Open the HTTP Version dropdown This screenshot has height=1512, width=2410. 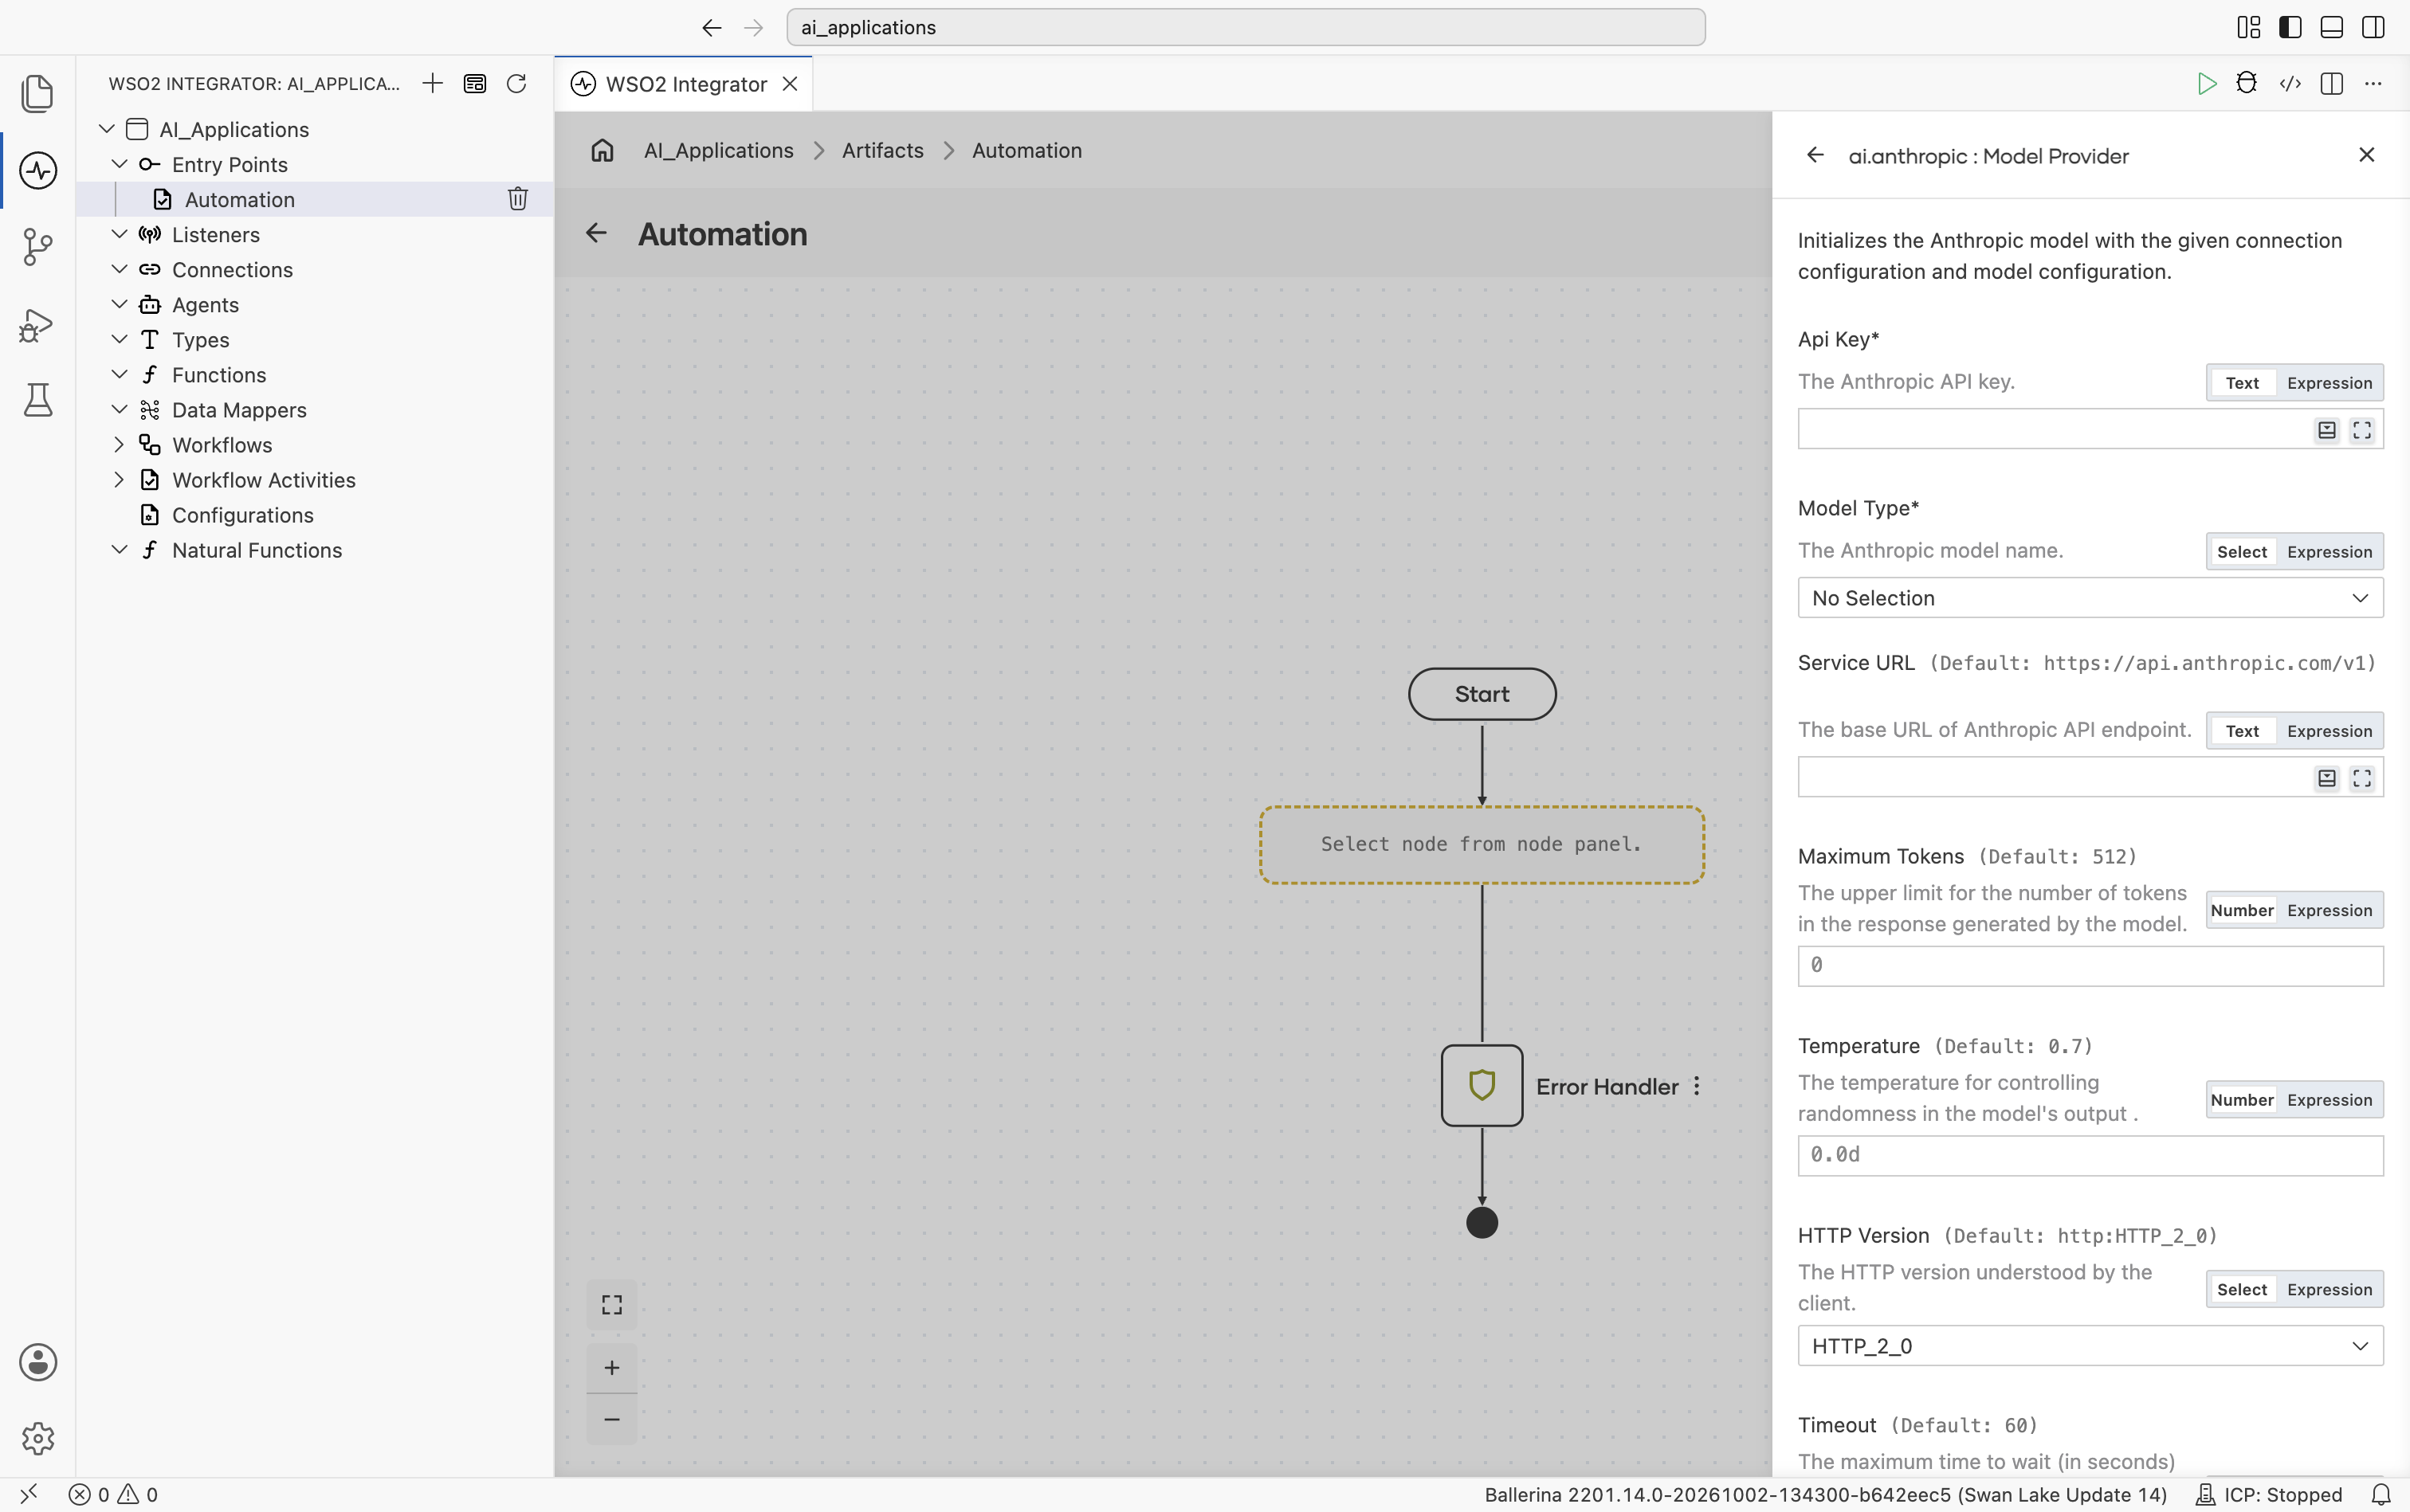(x=2090, y=1346)
